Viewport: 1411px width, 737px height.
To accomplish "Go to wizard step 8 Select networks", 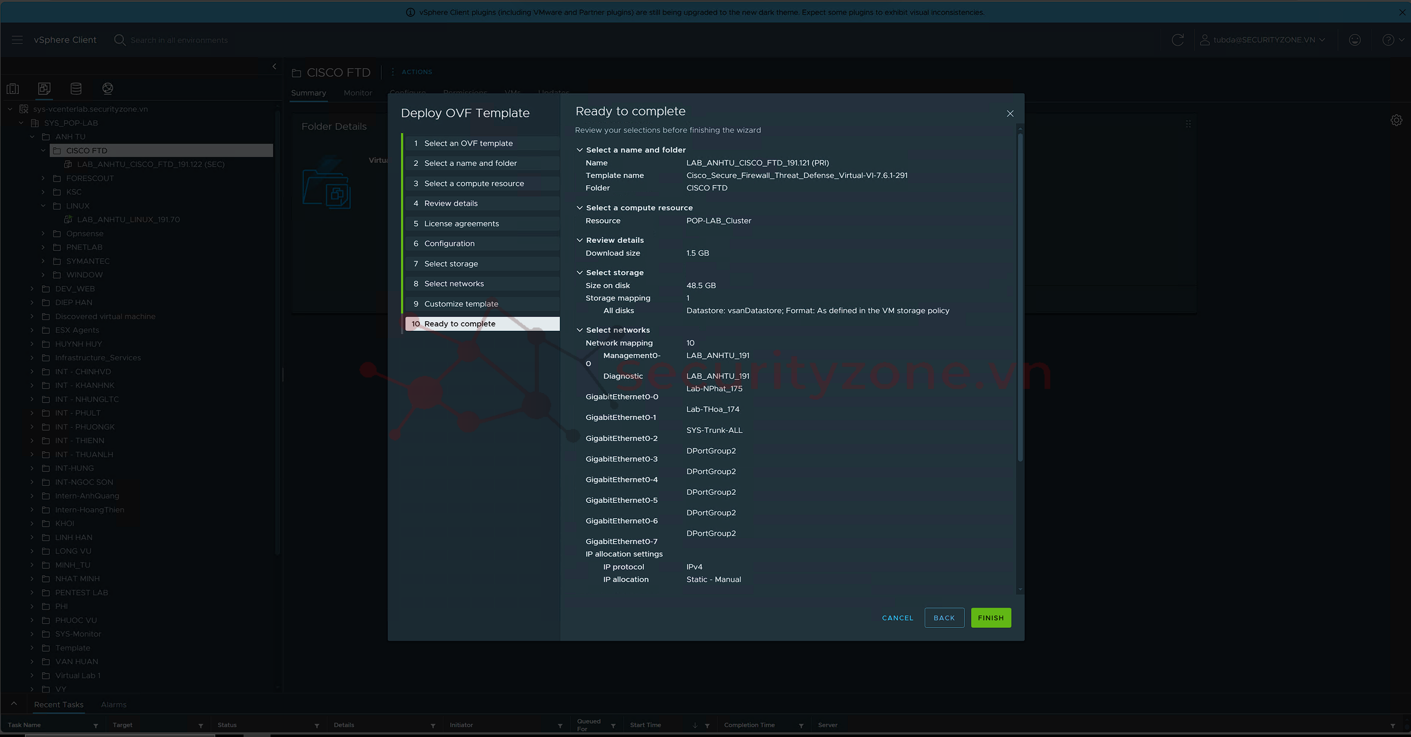I will pos(453,284).
